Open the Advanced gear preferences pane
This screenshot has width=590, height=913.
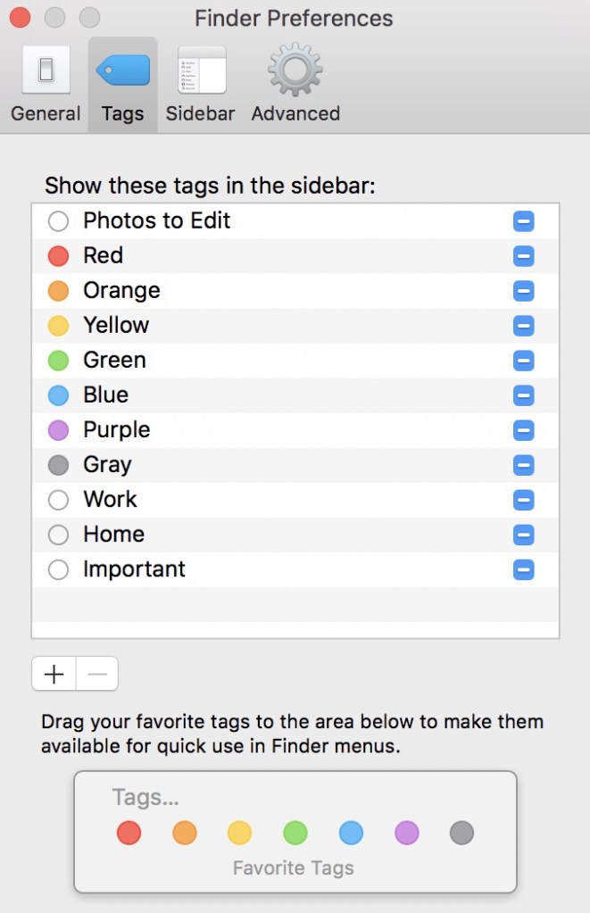[295, 85]
